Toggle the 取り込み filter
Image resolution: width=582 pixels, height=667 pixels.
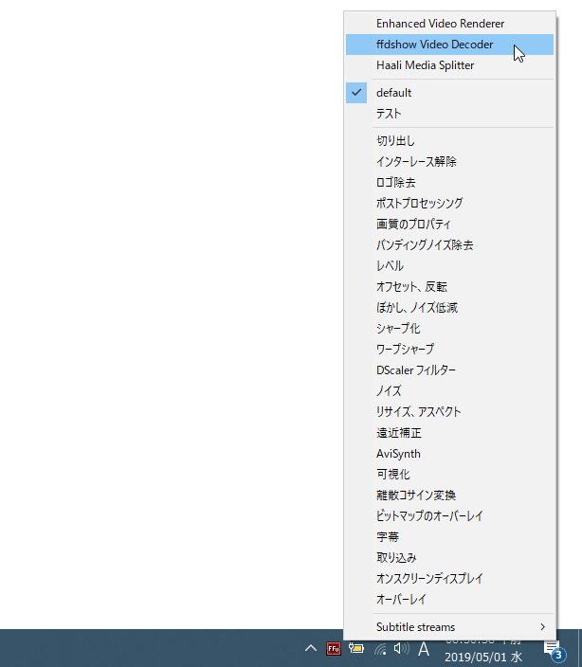coord(449,558)
